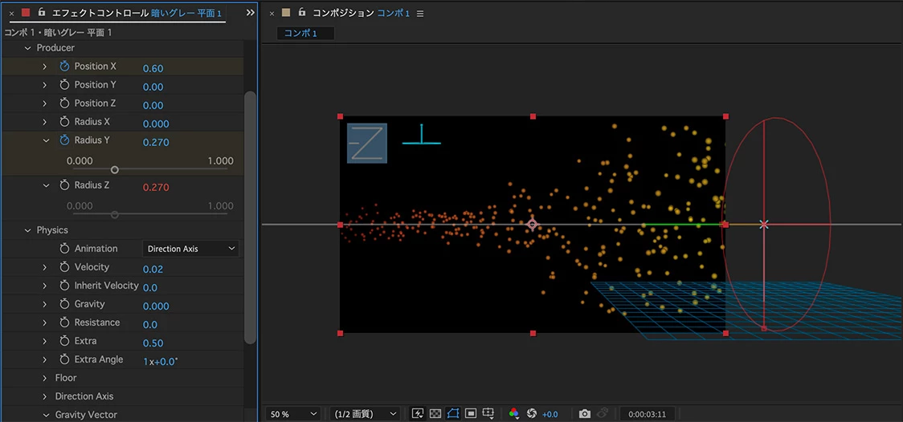Edit Extra Angle value 1x+0.0°
Viewport: 903px width, 422px height.
click(161, 362)
